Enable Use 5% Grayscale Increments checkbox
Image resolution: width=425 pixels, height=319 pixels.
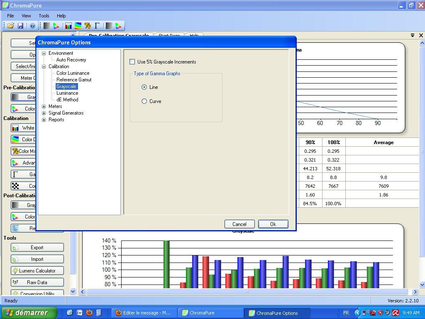(x=132, y=62)
